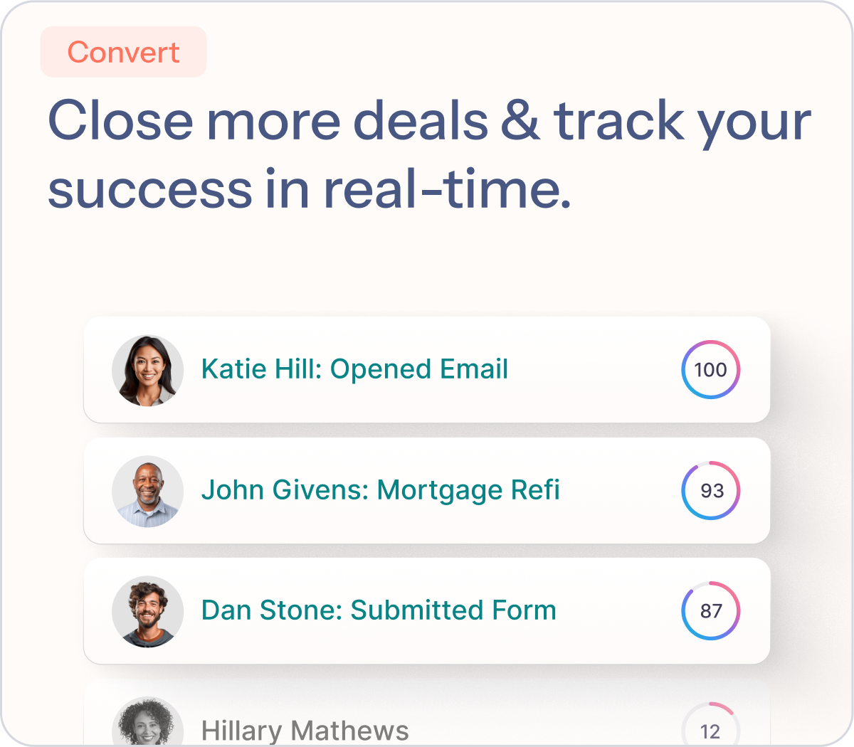Image resolution: width=854 pixels, height=747 pixels.
Task: Click 'Opened Email' text in first card
Action: point(419,369)
